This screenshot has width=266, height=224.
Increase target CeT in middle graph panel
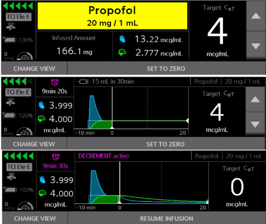coord(255,99)
